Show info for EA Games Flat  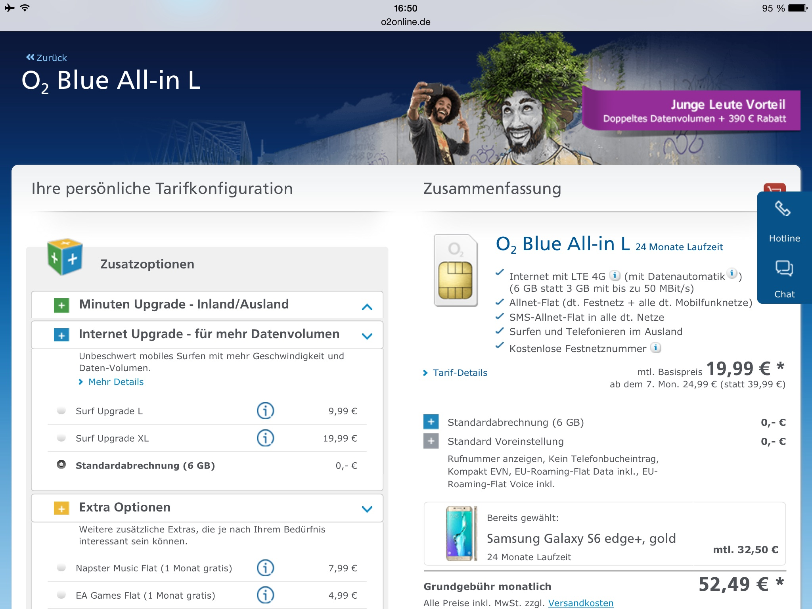265,595
